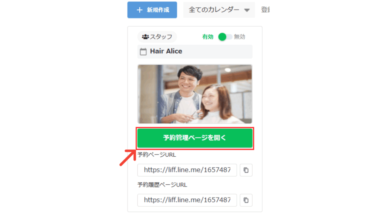Click the 予約ページURL text field
The height and width of the screenshot is (218, 389).
coord(187,170)
